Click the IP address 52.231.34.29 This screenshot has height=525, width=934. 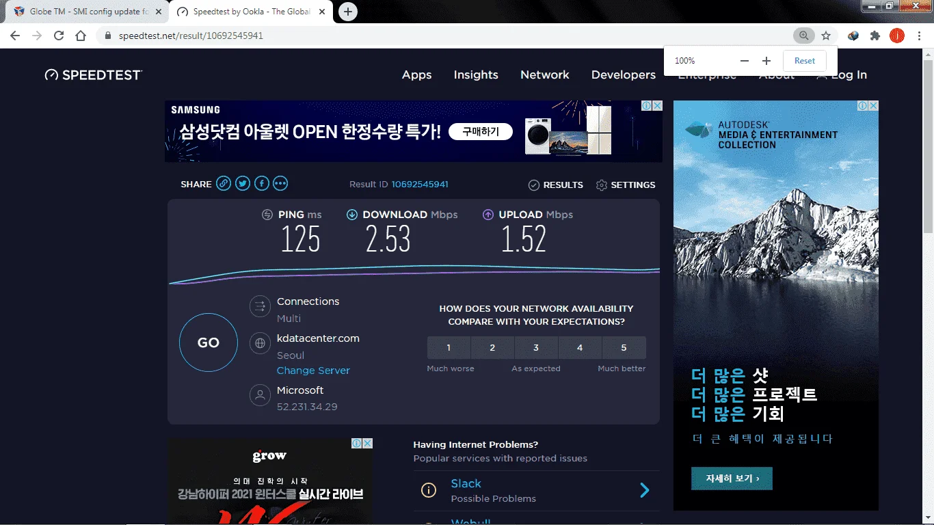[307, 407]
